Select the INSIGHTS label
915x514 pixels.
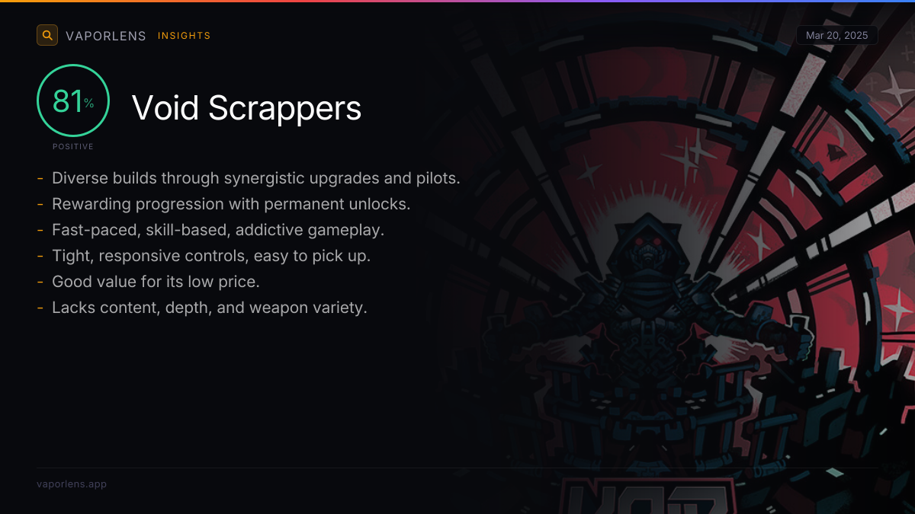pyautogui.click(x=184, y=36)
